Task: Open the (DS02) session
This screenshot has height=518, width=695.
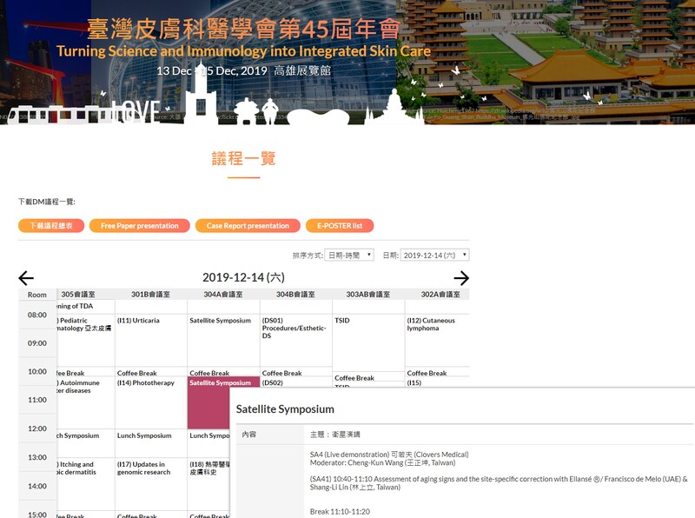Action: tap(296, 382)
